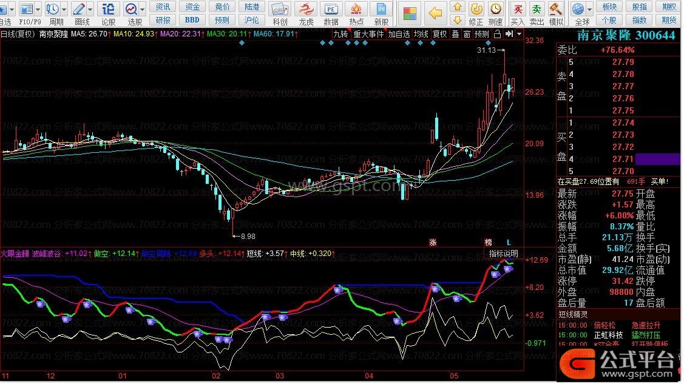
Task: Click the 股指 stock index button
Action: click(640, 7)
